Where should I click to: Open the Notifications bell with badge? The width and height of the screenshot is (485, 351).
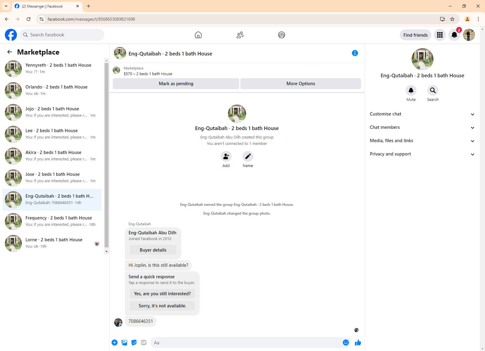click(x=454, y=35)
